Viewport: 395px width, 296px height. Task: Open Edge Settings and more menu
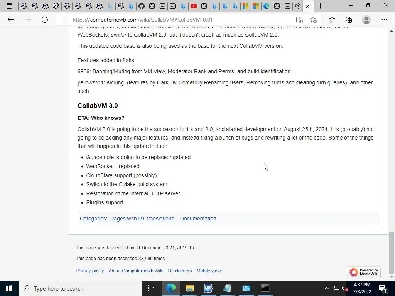point(384,20)
